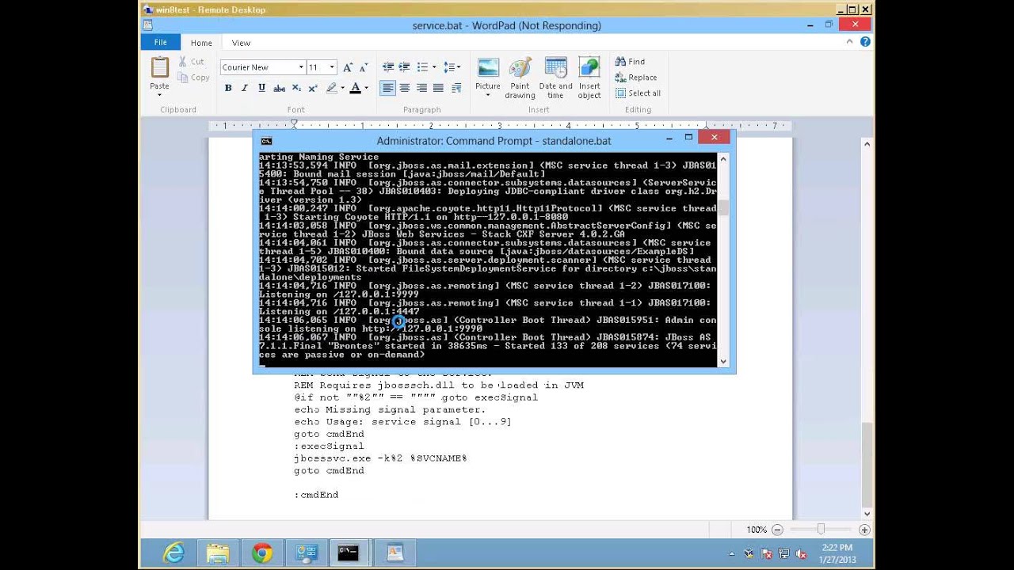Click the WordPad help question mark icon
Image resolution: width=1014 pixels, height=570 pixels.
click(x=866, y=43)
